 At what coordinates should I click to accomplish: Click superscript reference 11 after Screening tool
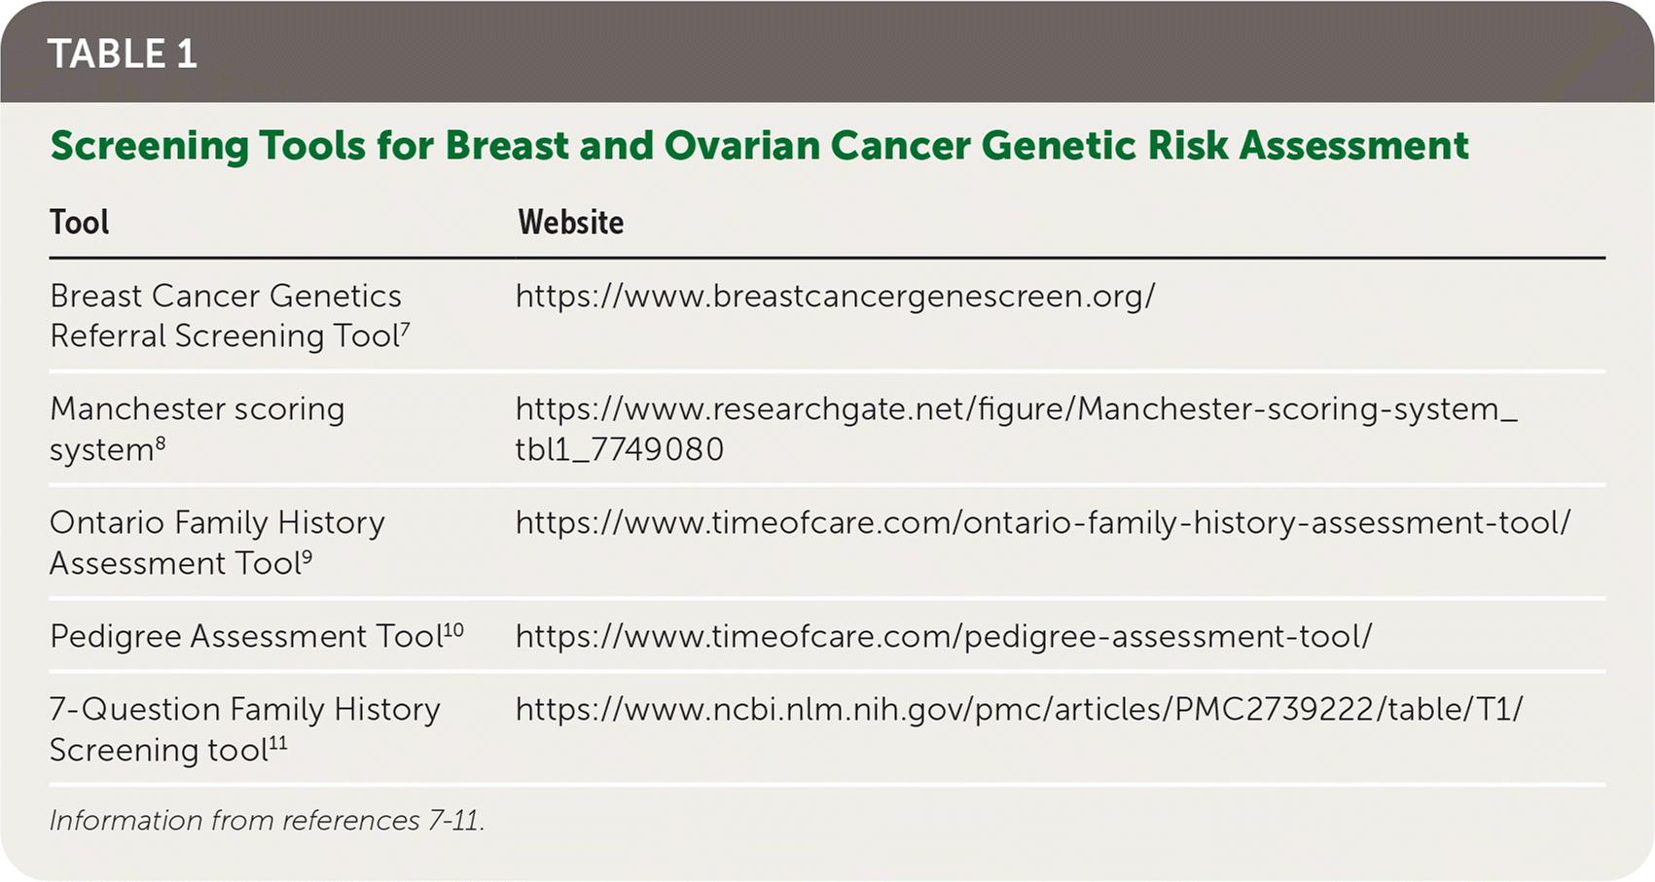click(x=278, y=743)
